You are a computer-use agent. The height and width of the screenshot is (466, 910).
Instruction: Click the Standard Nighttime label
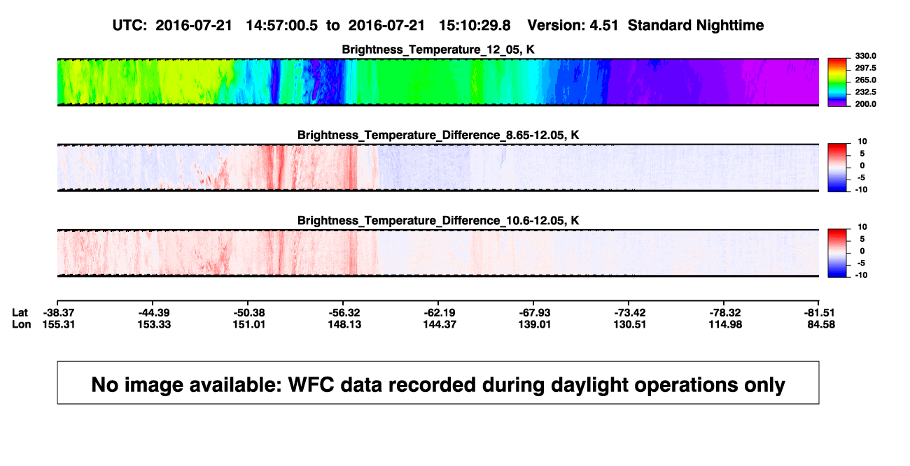point(696,26)
